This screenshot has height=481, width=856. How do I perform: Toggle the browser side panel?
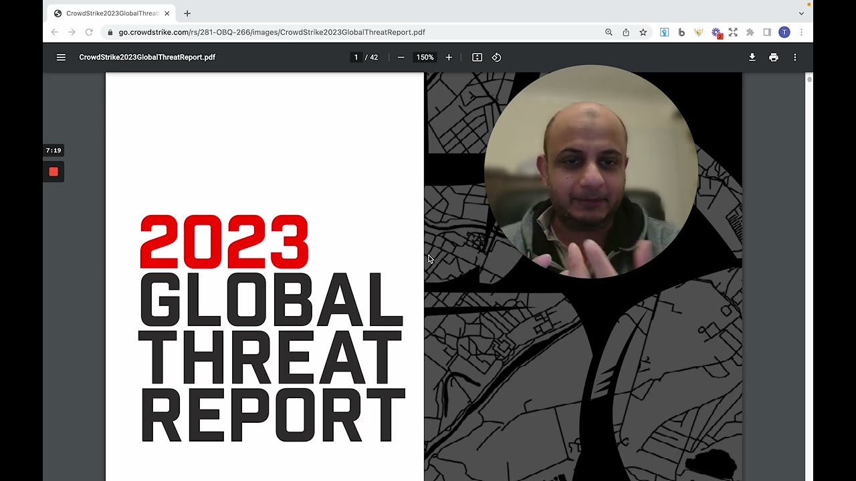[x=767, y=32]
